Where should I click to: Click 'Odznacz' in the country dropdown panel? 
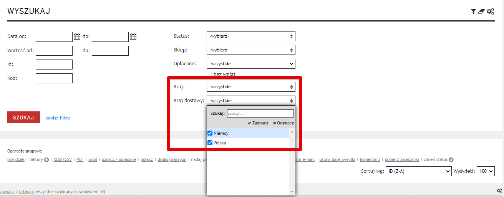(283, 123)
